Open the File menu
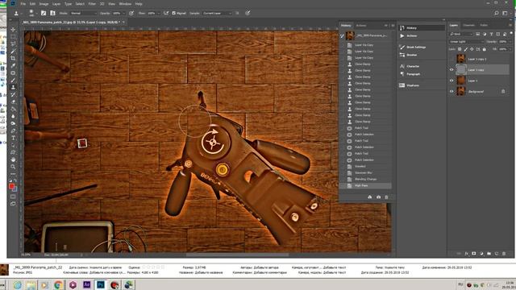This screenshot has height=290, width=516. tap(23, 4)
